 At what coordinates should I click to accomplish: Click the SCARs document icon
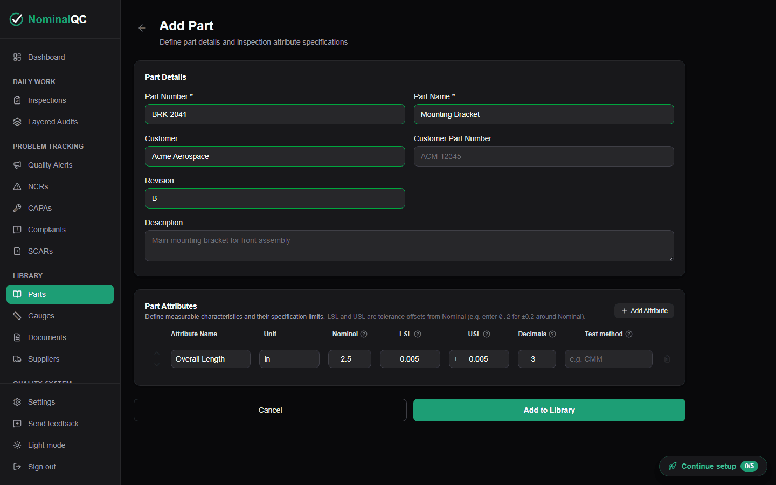[x=17, y=251]
